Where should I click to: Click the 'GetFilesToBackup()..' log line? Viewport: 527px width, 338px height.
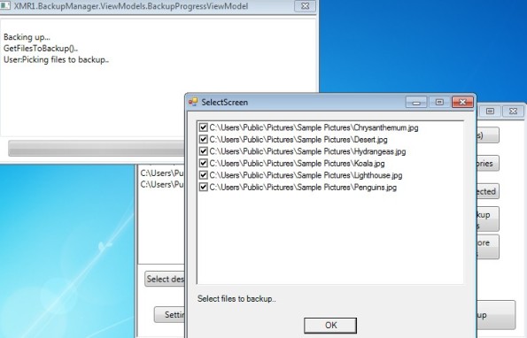tap(41, 49)
